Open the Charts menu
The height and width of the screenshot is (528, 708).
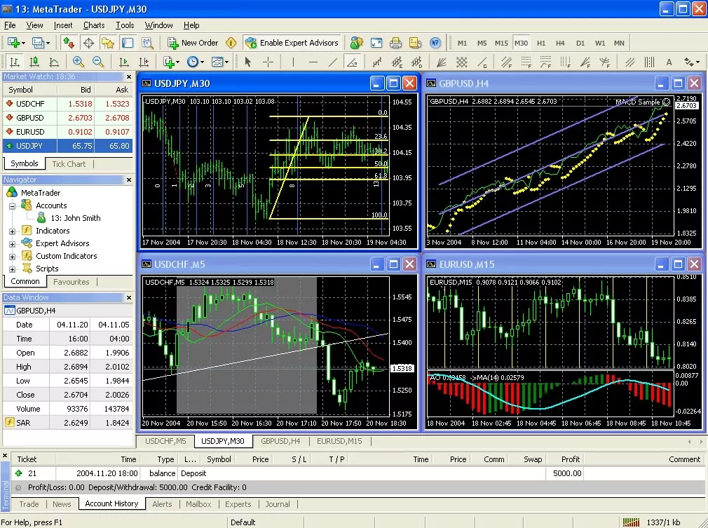[94, 25]
